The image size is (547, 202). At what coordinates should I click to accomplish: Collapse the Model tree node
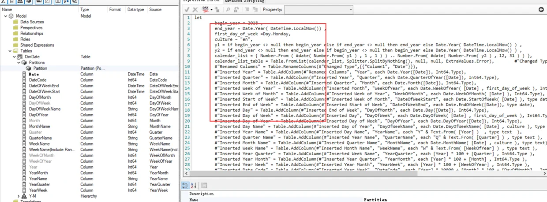(x=6, y=16)
